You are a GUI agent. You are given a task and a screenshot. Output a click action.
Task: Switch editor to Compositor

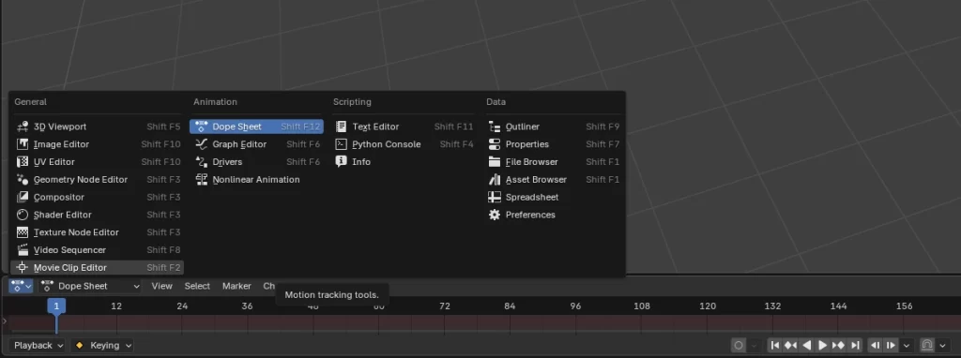98,197
